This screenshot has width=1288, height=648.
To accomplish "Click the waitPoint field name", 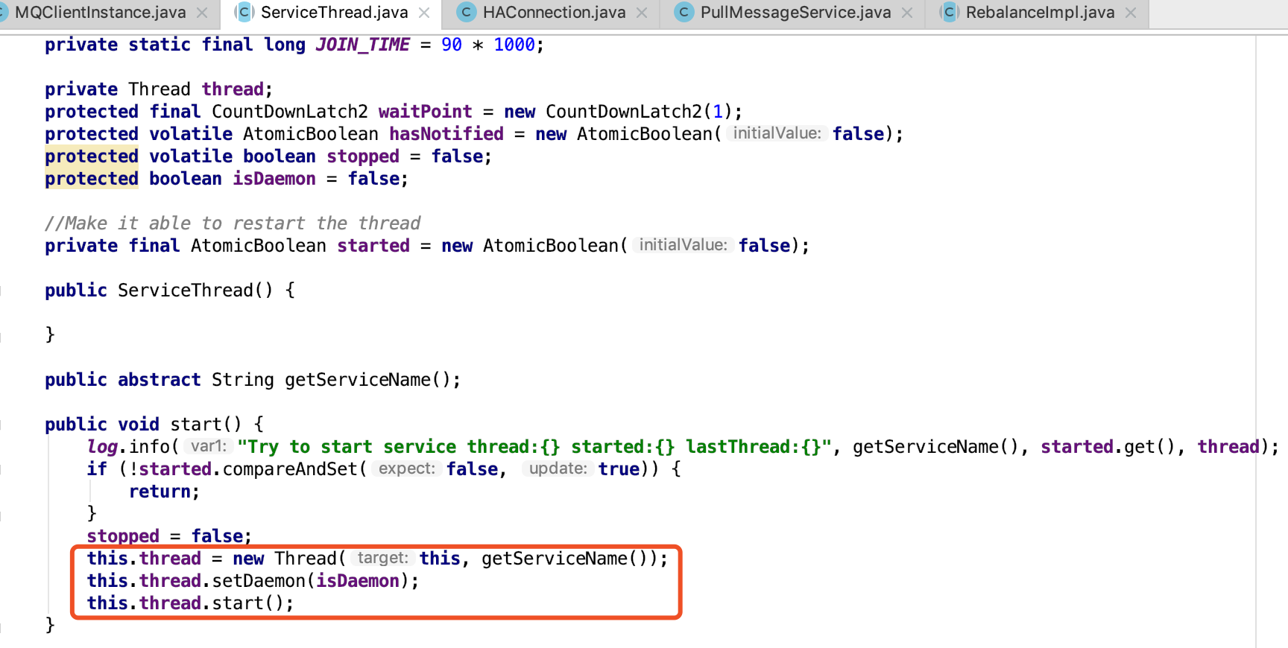I will point(425,112).
